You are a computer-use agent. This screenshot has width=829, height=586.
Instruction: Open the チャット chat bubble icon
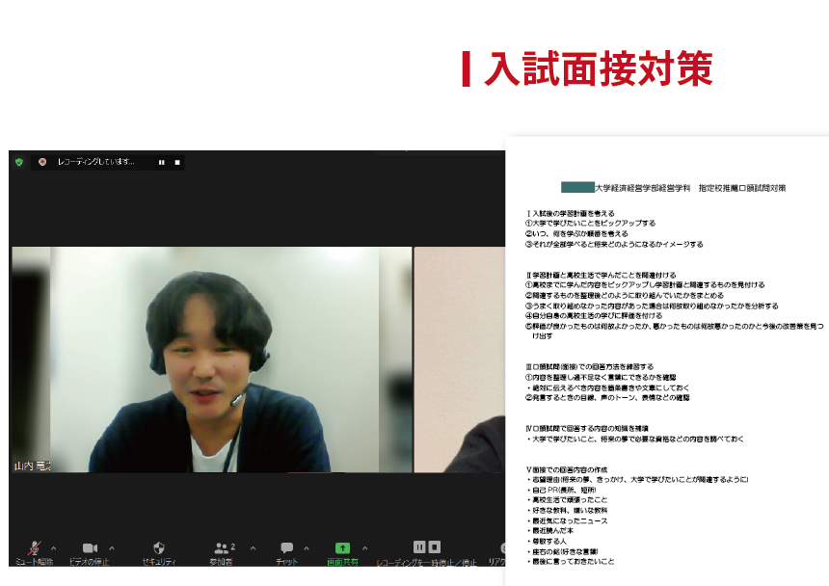[286, 547]
